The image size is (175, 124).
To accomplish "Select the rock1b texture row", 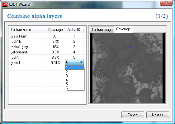I will (47, 42).
